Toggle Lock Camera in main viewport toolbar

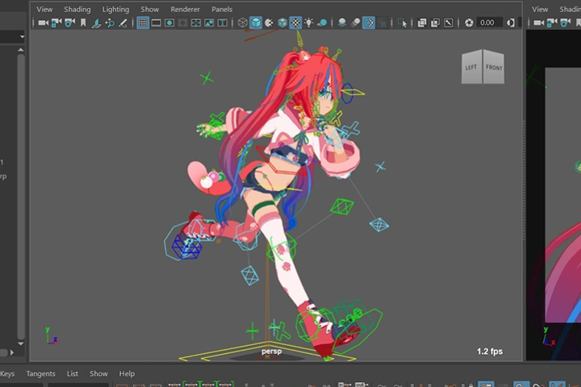56,23
